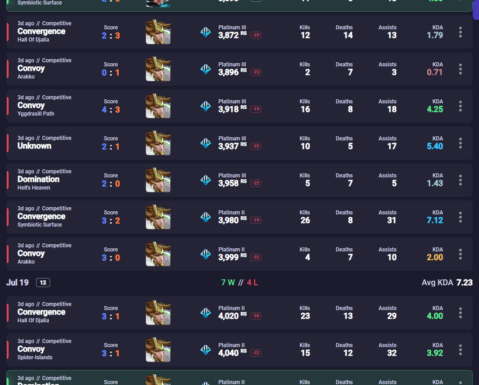This screenshot has height=385, width=479.
Task: Click the 7 W win count
Action: 228,283
